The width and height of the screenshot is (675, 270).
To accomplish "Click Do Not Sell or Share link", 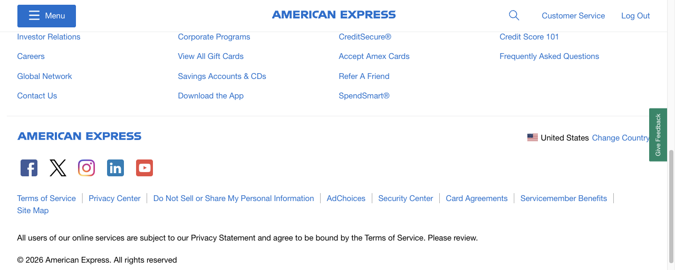I will 234,198.
